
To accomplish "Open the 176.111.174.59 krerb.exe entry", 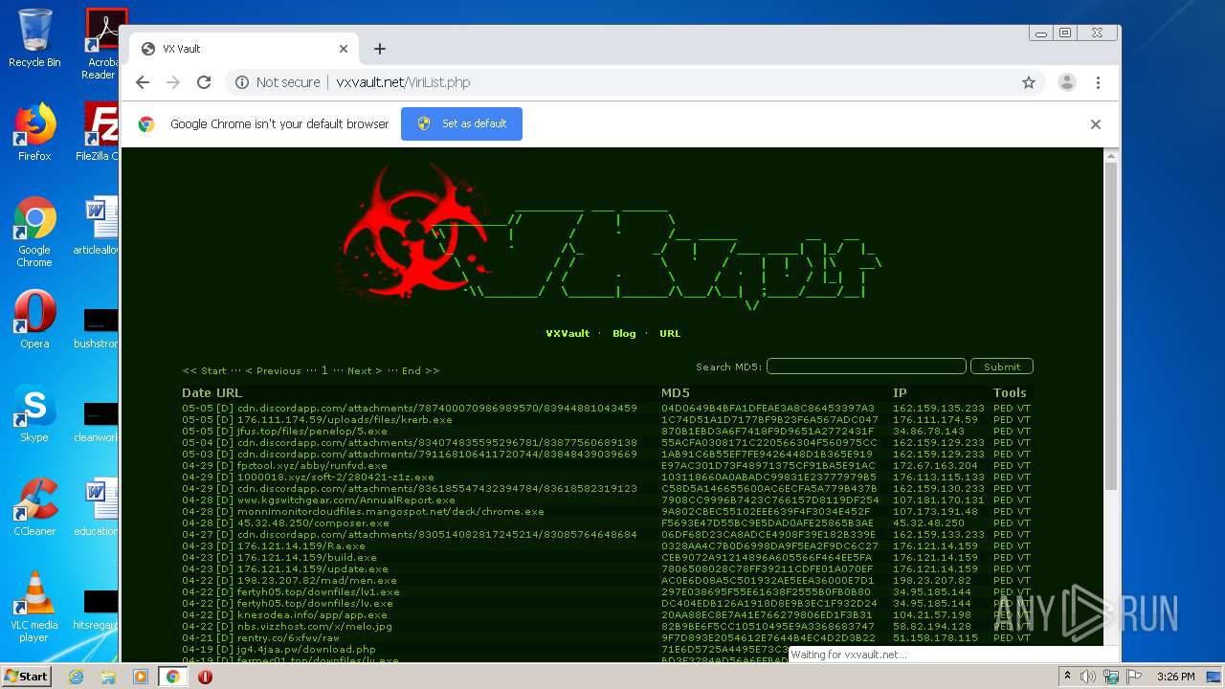I will coord(345,420).
